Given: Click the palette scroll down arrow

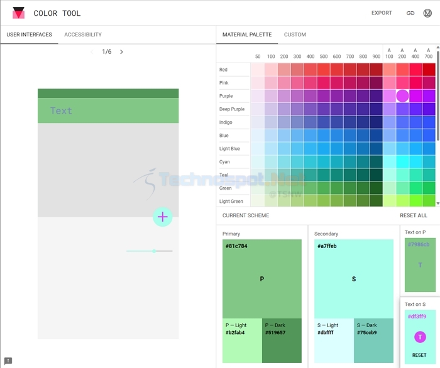Looking at the screenshot, I should pos(437,203).
